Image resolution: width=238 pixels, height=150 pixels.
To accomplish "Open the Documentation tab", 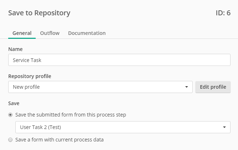I will click(87, 33).
